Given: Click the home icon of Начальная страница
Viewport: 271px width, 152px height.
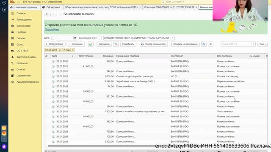Looking at the screenshot, I should pos(11,7).
